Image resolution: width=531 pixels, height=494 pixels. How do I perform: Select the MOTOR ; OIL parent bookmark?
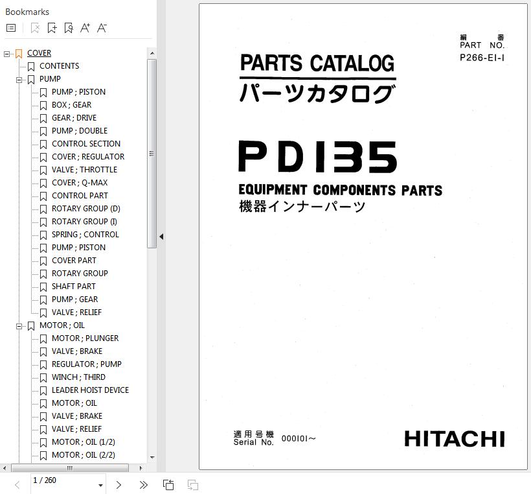pyautogui.click(x=62, y=325)
